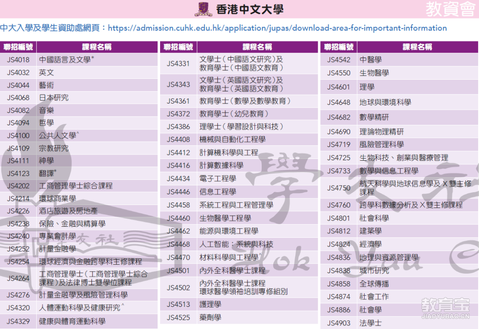Click 計算機科學與工程 programme

pos(229,152)
